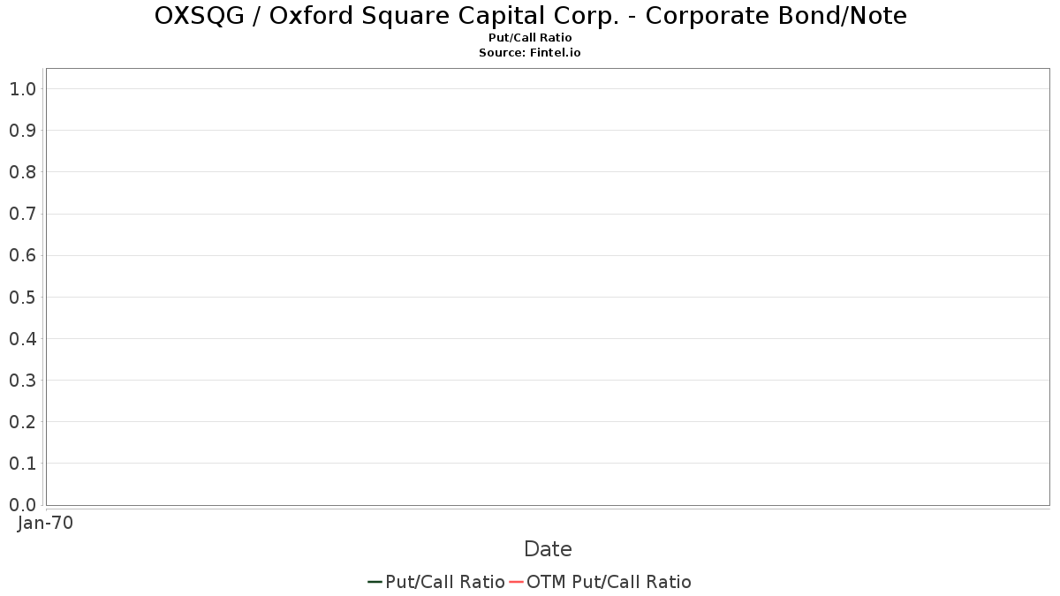Click the Put/Call Ratio subtitle under title
The height and width of the screenshot is (596, 1060).
530,38
